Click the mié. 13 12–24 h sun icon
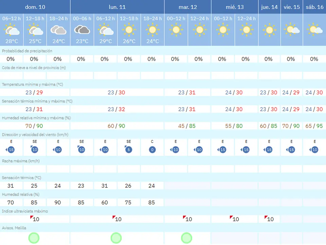326x245 pixels. point(247,30)
